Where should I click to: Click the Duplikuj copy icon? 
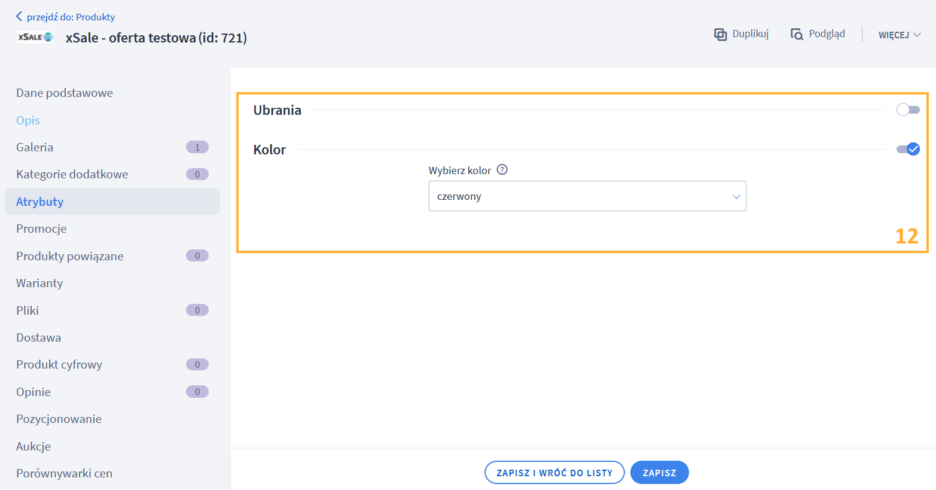pos(720,35)
